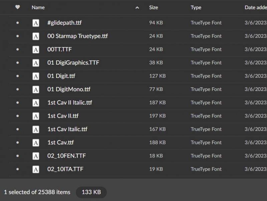Click the font icon for #glidepath.ttf
The height and width of the screenshot is (201, 267).
point(36,23)
